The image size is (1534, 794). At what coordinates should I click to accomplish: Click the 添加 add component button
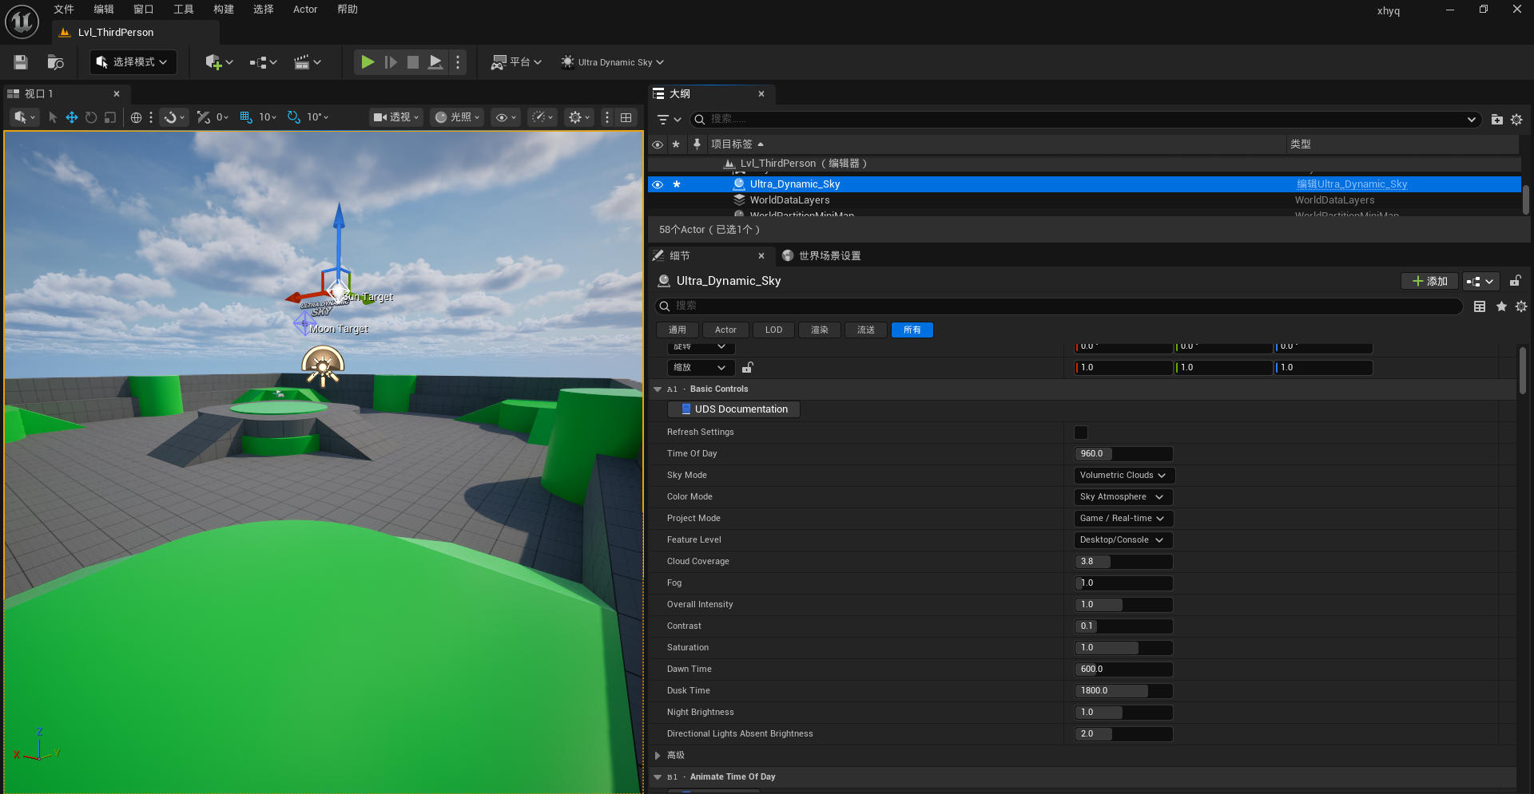pos(1430,281)
